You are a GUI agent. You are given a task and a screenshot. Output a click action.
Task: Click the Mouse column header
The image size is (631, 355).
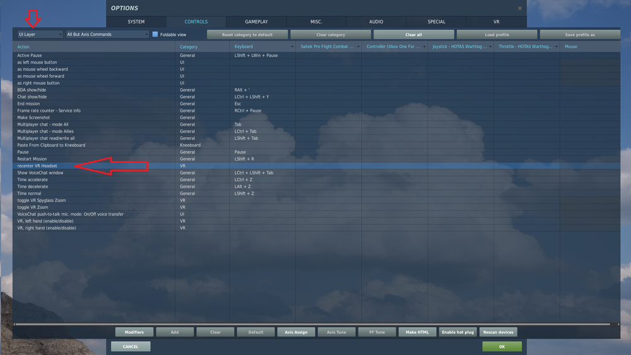(590, 47)
